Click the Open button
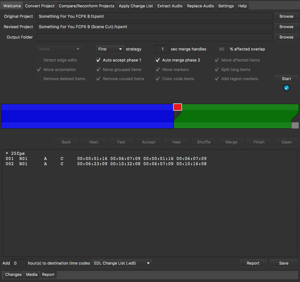The image size is (300, 282). click(x=287, y=142)
